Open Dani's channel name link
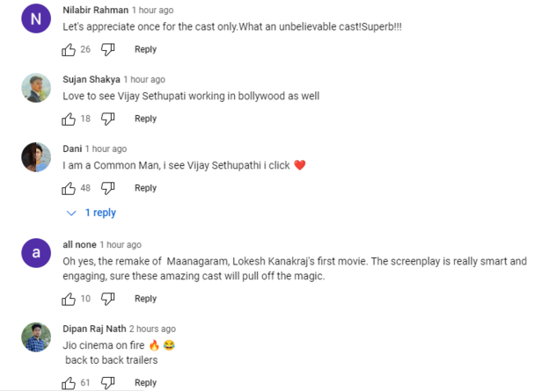 click(72, 148)
